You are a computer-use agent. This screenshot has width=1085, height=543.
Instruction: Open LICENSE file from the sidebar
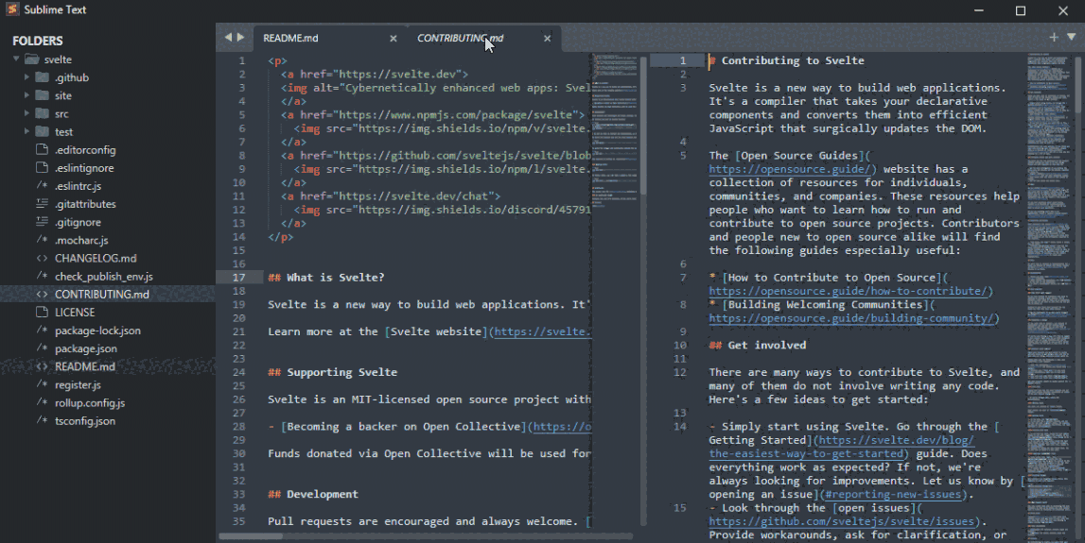(75, 313)
